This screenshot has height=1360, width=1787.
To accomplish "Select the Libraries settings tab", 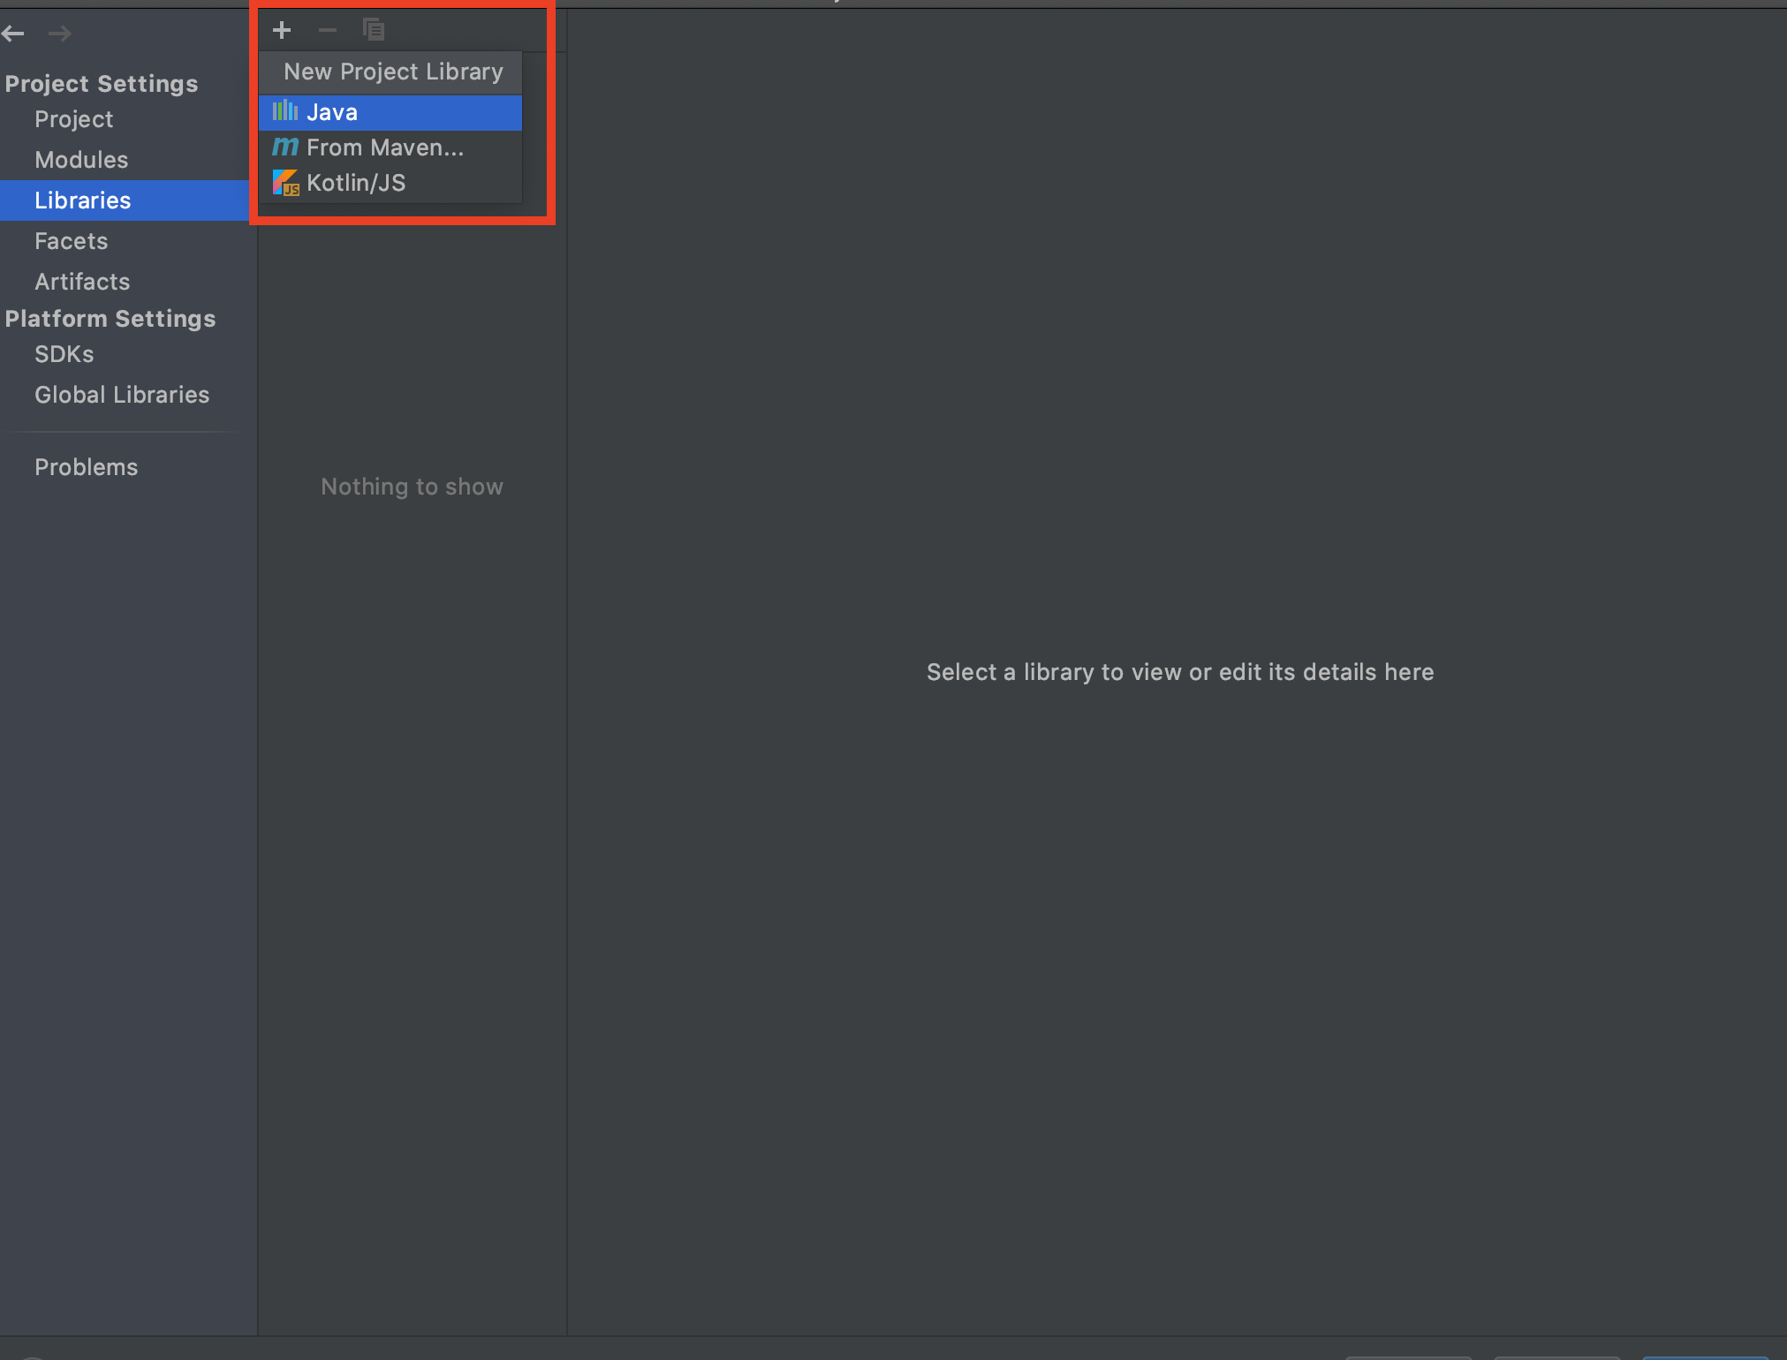I will pyautogui.click(x=81, y=200).
